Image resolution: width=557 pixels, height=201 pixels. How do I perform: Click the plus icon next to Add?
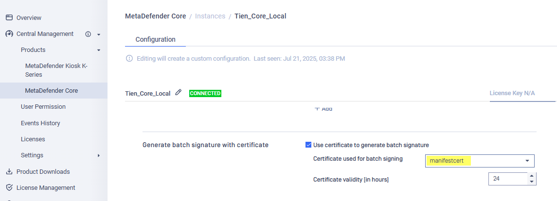coord(317,109)
